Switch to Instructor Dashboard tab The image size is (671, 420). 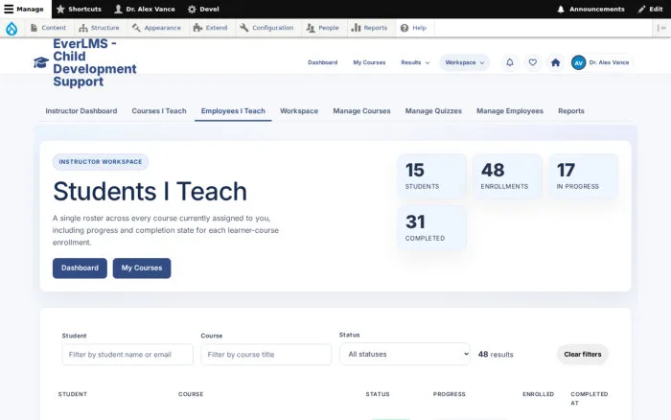coord(81,111)
